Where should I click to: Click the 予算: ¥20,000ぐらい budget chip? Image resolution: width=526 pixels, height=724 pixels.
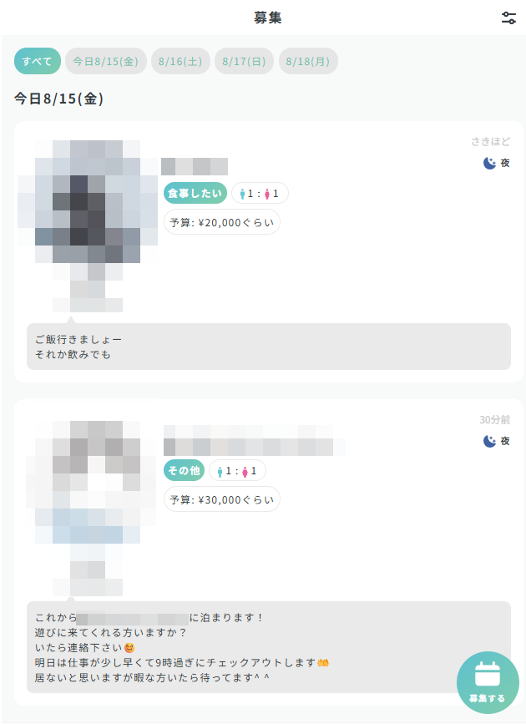click(x=222, y=223)
